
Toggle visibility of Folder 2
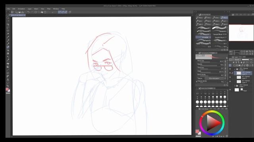(x=230, y=69)
